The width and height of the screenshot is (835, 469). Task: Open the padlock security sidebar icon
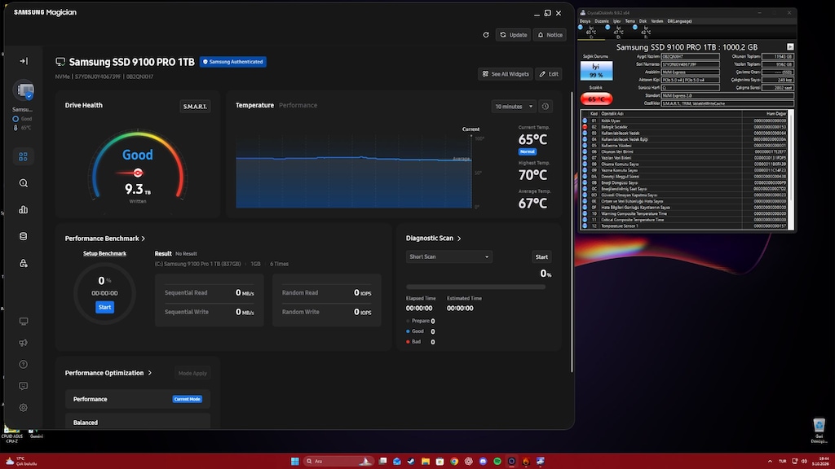24,263
